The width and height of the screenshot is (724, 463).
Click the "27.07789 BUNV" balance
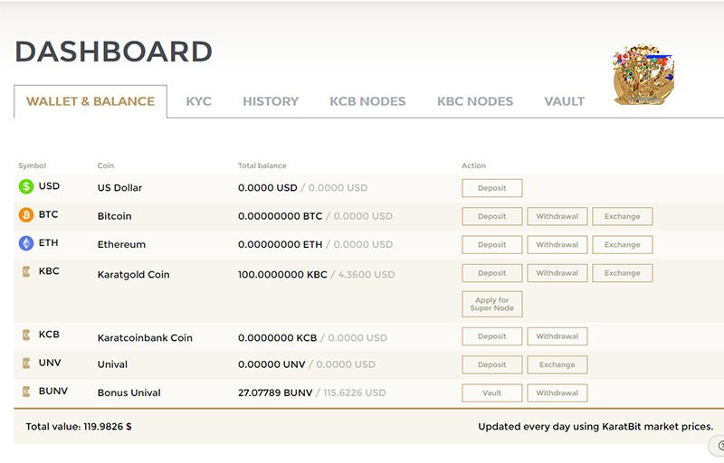click(275, 392)
